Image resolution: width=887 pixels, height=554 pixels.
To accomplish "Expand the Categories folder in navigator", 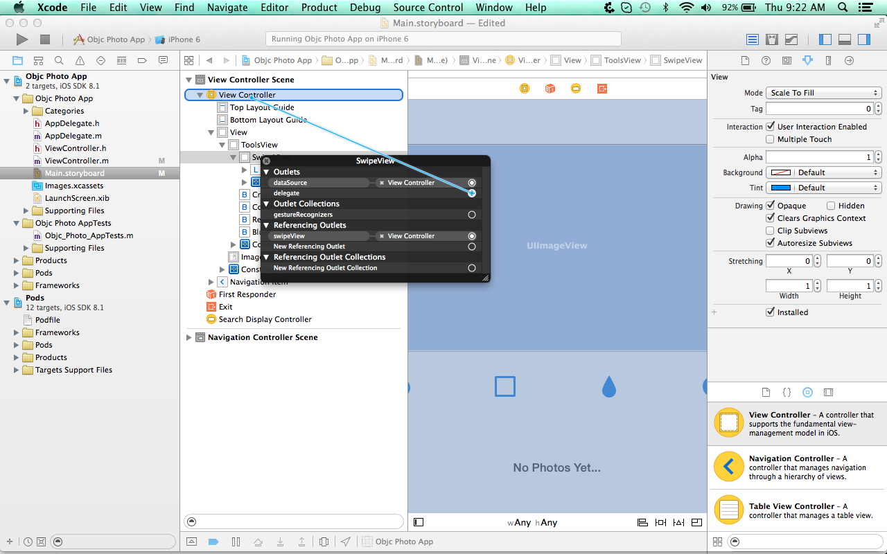I will click(x=26, y=111).
